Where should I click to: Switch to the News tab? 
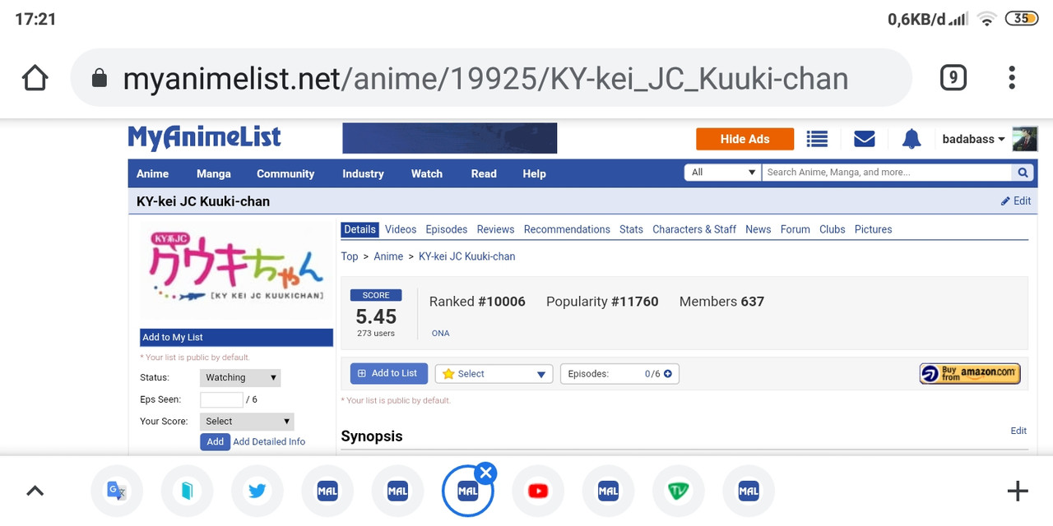pyautogui.click(x=758, y=229)
